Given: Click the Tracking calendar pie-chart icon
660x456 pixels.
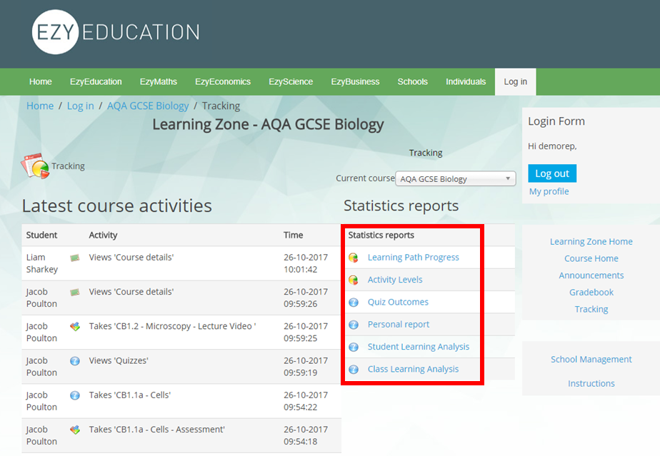Looking at the screenshot, I should 36,166.
